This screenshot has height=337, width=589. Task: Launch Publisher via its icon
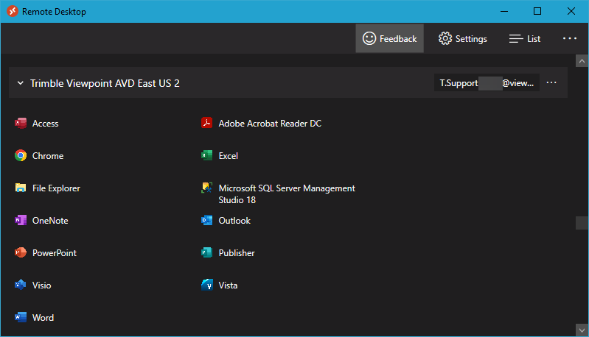point(206,252)
